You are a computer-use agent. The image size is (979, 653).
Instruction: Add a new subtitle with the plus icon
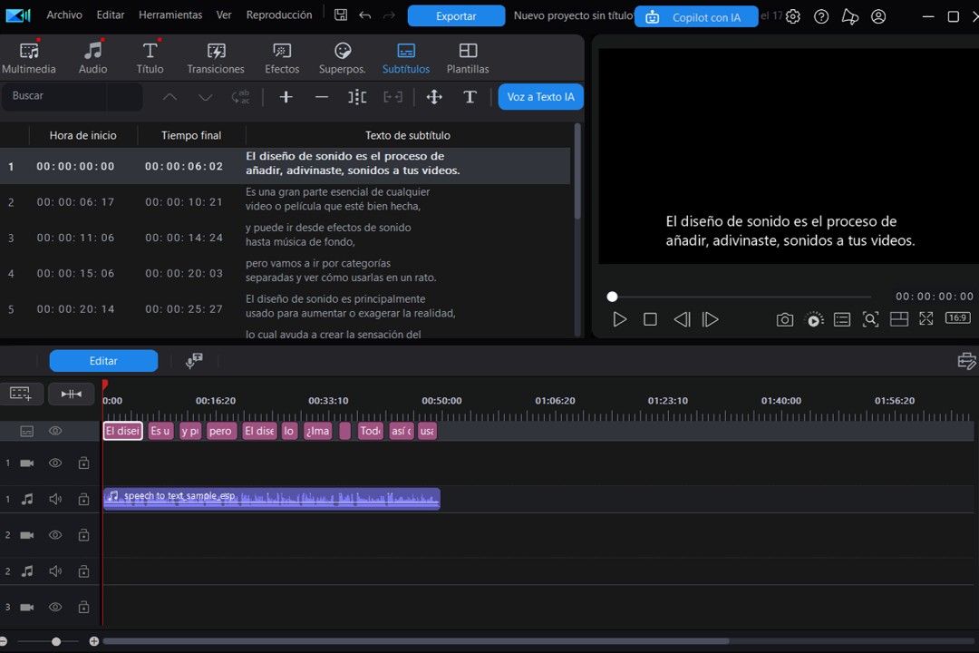[286, 97]
